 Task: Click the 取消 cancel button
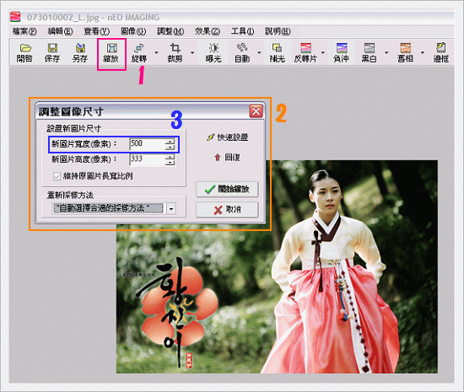tap(227, 210)
